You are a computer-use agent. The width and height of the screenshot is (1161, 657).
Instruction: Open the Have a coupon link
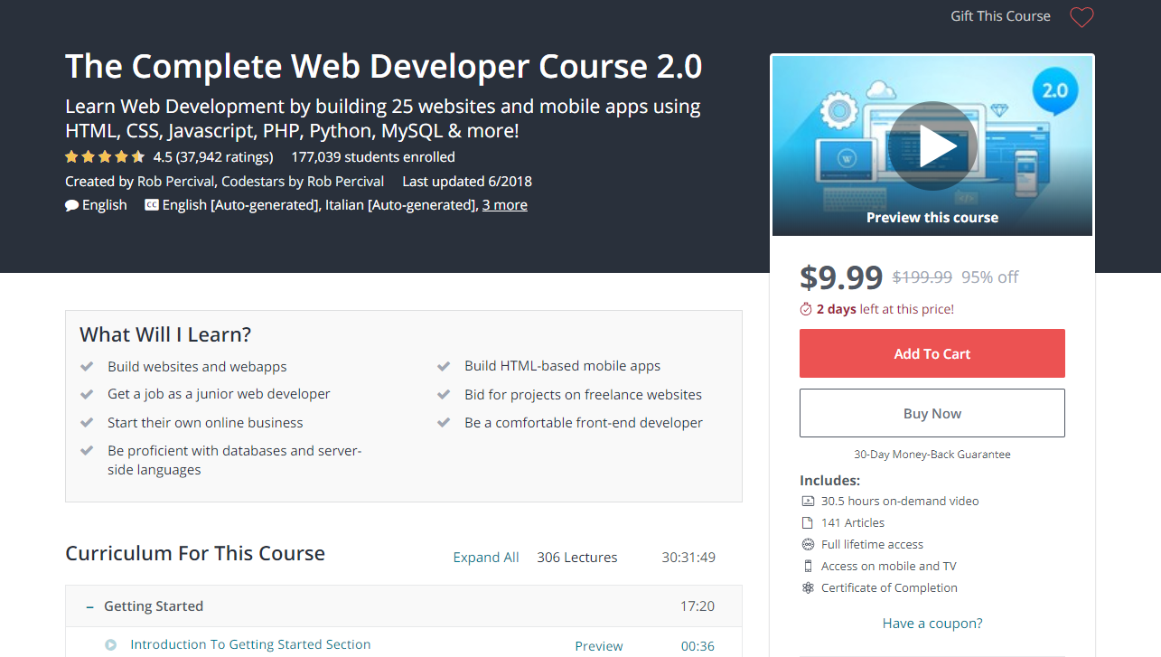(x=932, y=623)
